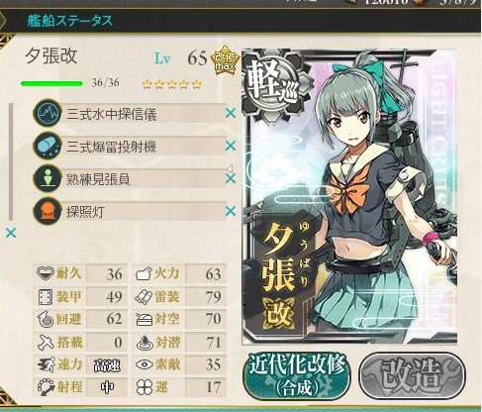
Task: Click the small arrow beside 熟練見張員
Action: [x=230, y=169]
